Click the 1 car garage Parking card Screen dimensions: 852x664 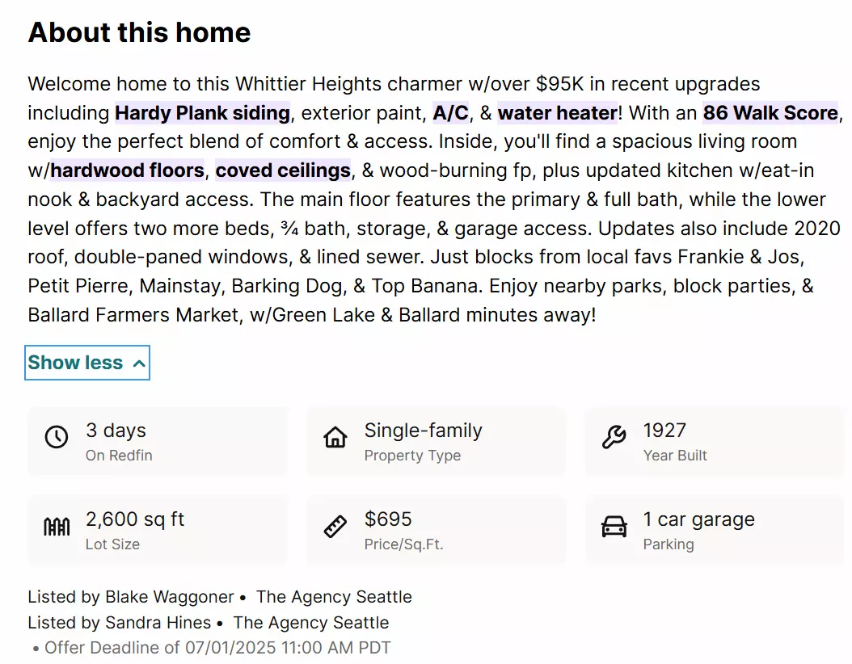tap(715, 531)
